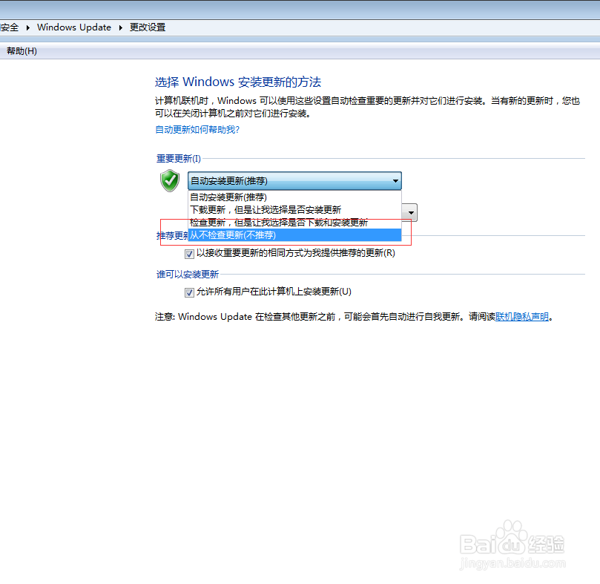The height and width of the screenshot is (584, 600).
Task: Open the important updates dropdown list
Action: (x=395, y=180)
